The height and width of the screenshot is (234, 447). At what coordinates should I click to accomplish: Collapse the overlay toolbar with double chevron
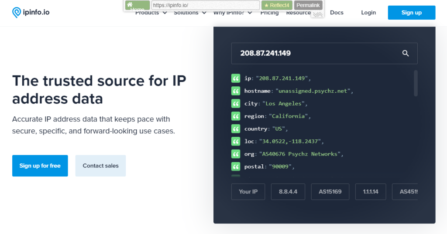click(318, 14)
